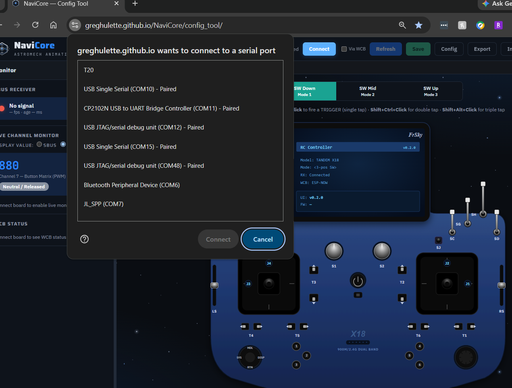
Task: Push round button 6 on the radio
Action: [x=420, y=365]
